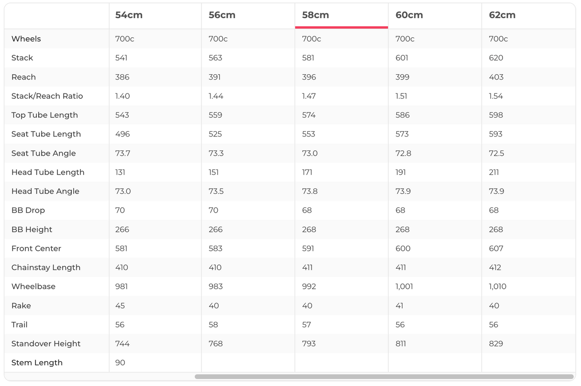This screenshot has height=386, width=581.
Task: Select the 54cm size column header
Action: pos(129,15)
